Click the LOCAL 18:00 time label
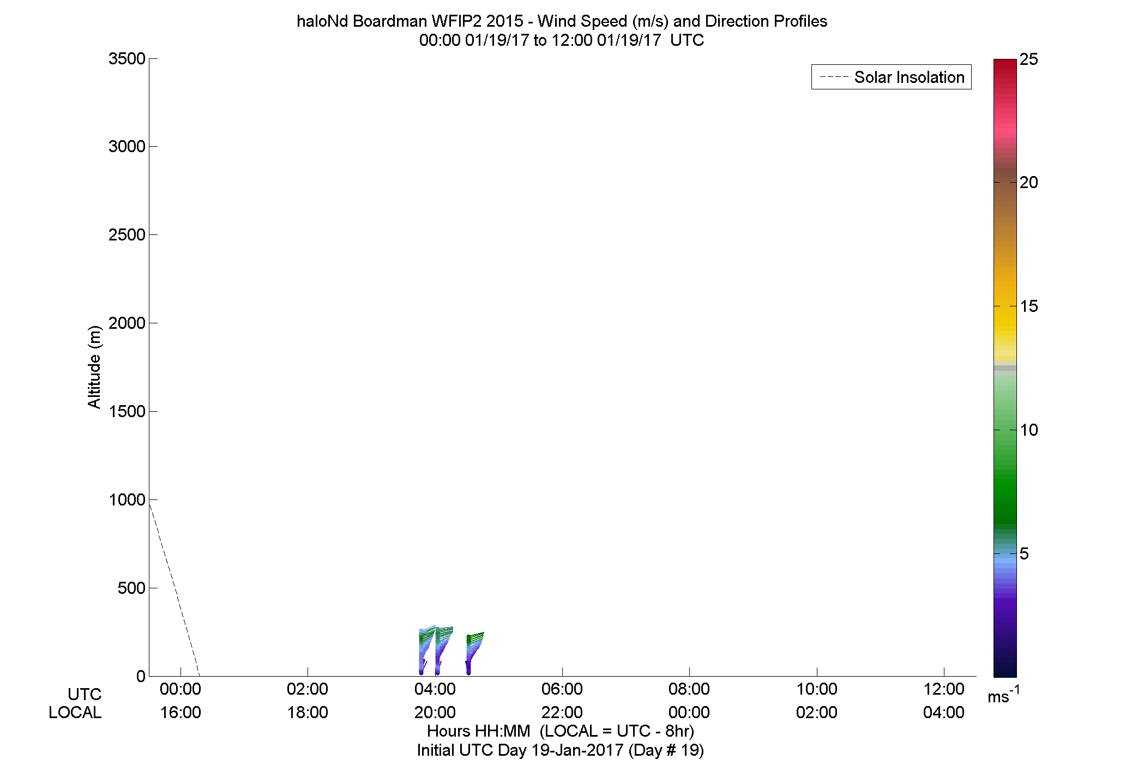Image resolution: width=1144 pixels, height=777 pixels. point(308,713)
